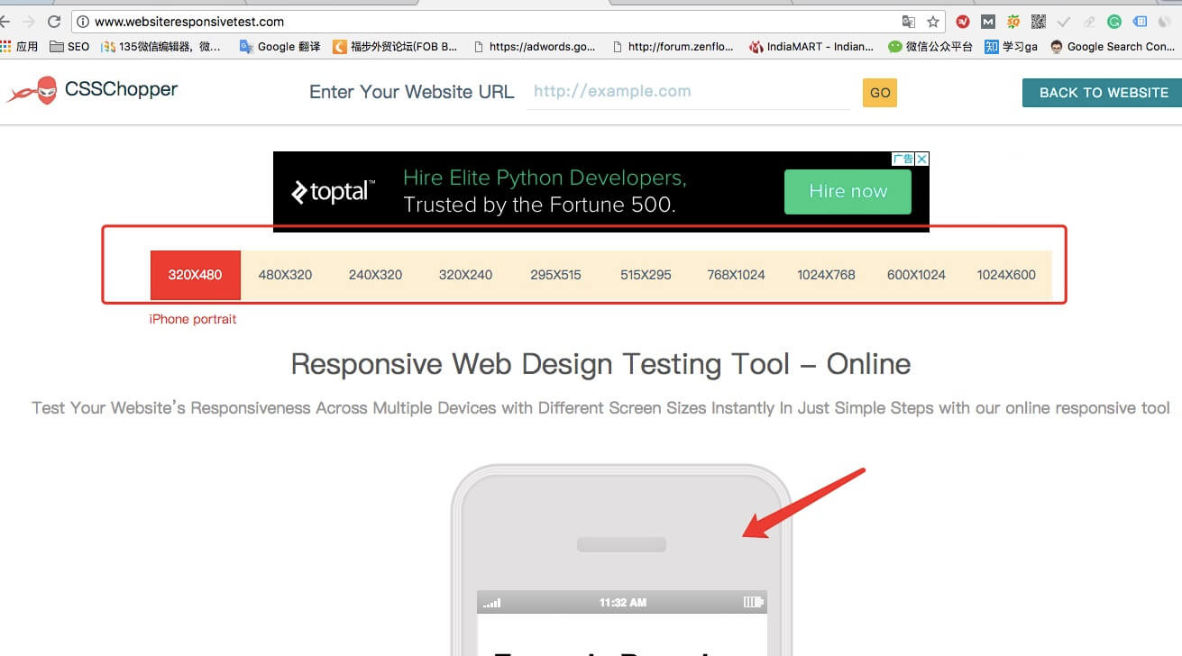View site info icon in address bar
The width and height of the screenshot is (1182, 656).
pyautogui.click(x=83, y=22)
